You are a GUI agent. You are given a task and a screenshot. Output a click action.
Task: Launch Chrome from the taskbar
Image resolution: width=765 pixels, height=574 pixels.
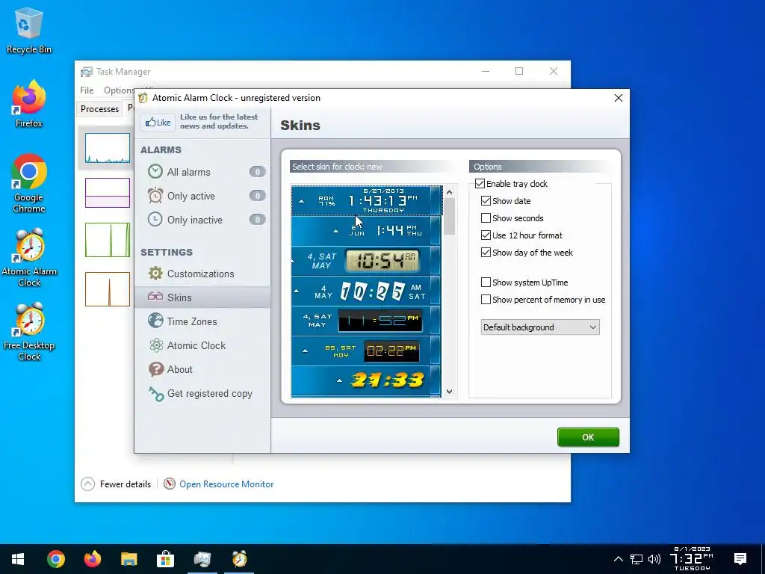55,559
